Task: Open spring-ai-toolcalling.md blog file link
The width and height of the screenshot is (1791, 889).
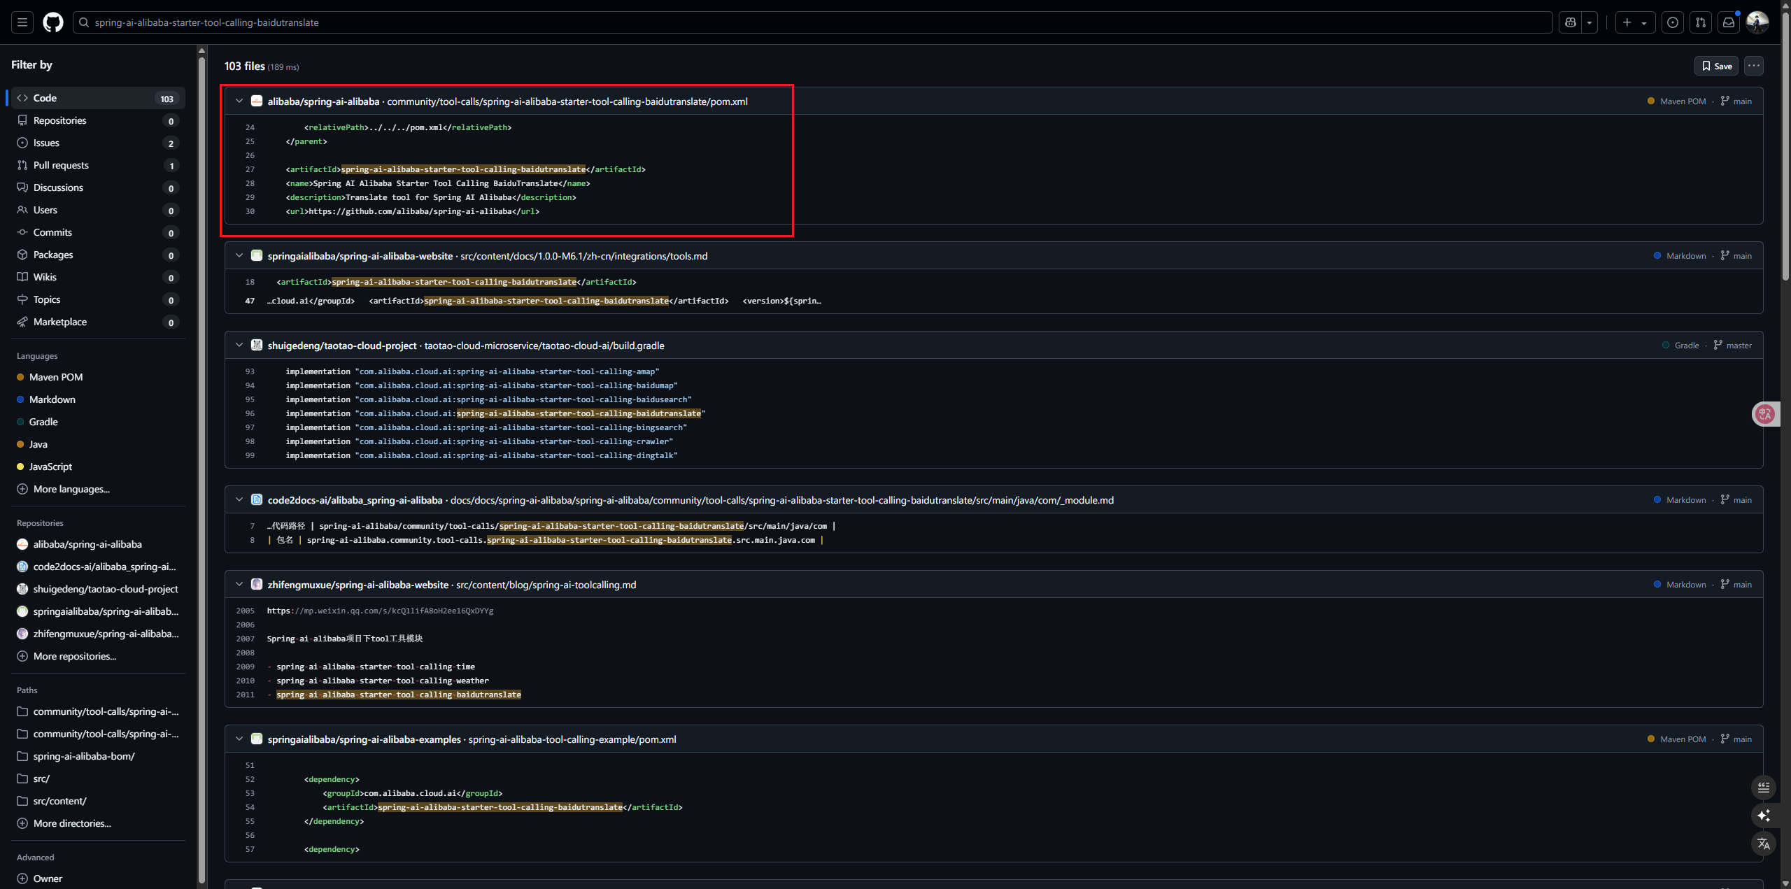Action: point(546,585)
